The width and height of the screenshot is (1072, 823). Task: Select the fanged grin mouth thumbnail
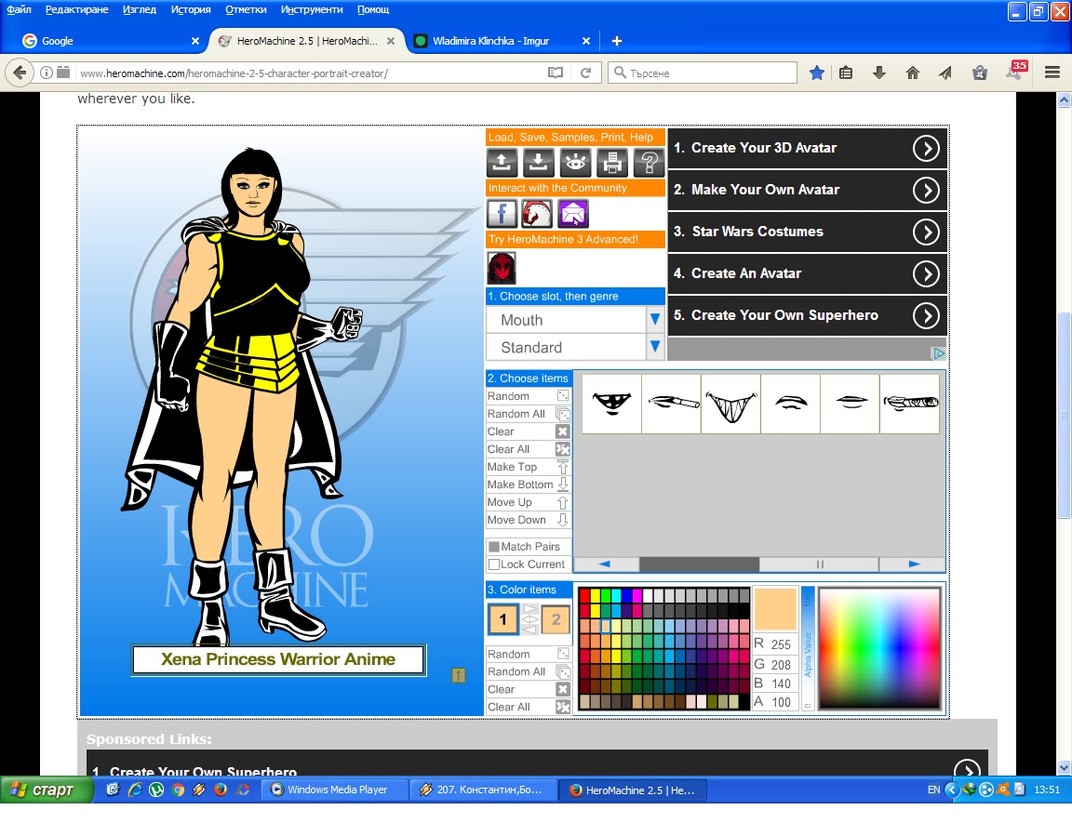730,404
